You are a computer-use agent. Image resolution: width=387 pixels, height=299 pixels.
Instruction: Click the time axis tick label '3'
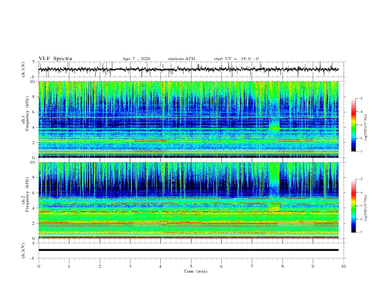coord(130,266)
